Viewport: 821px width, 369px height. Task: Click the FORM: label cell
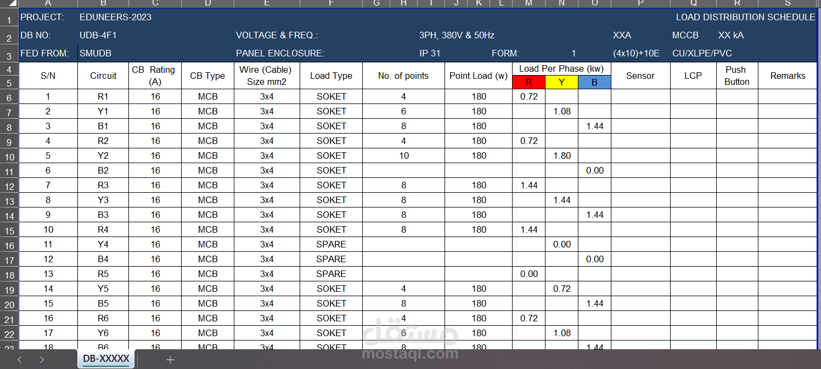(505, 53)
